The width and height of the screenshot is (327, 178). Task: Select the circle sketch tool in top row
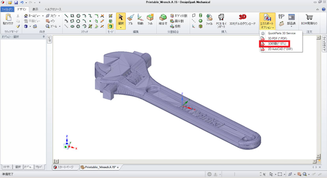pos(78,16)
